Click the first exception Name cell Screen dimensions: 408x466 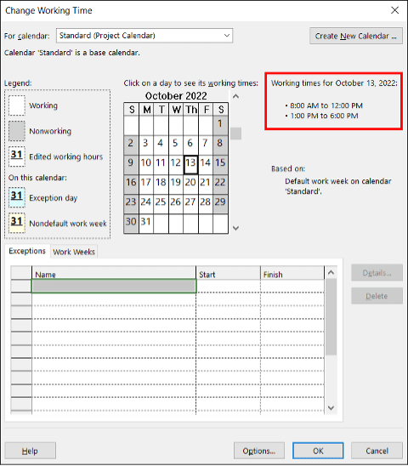114,286
